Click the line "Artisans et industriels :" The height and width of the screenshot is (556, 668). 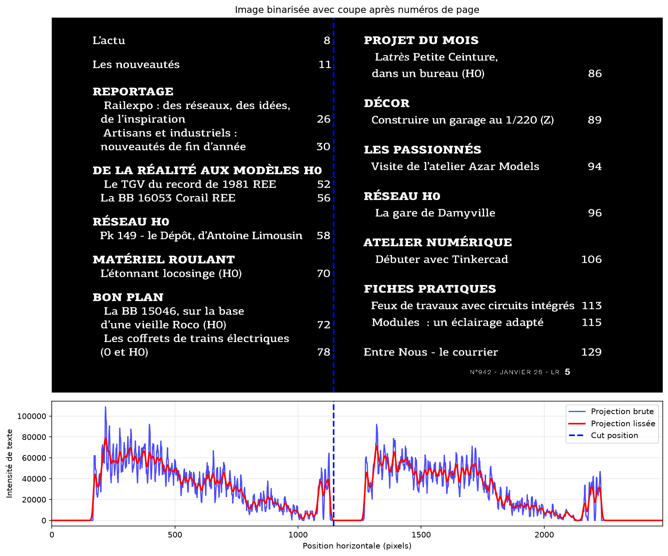[170, 133]
